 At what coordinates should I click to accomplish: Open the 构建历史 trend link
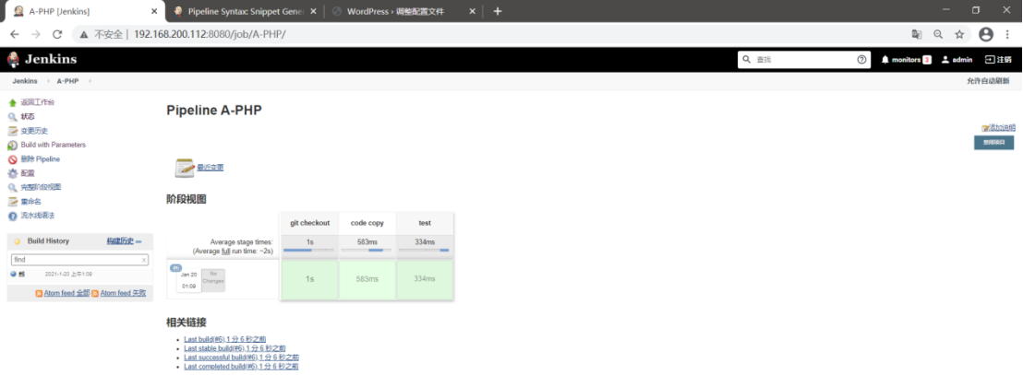pyautogui.click(x=120, y=241)
